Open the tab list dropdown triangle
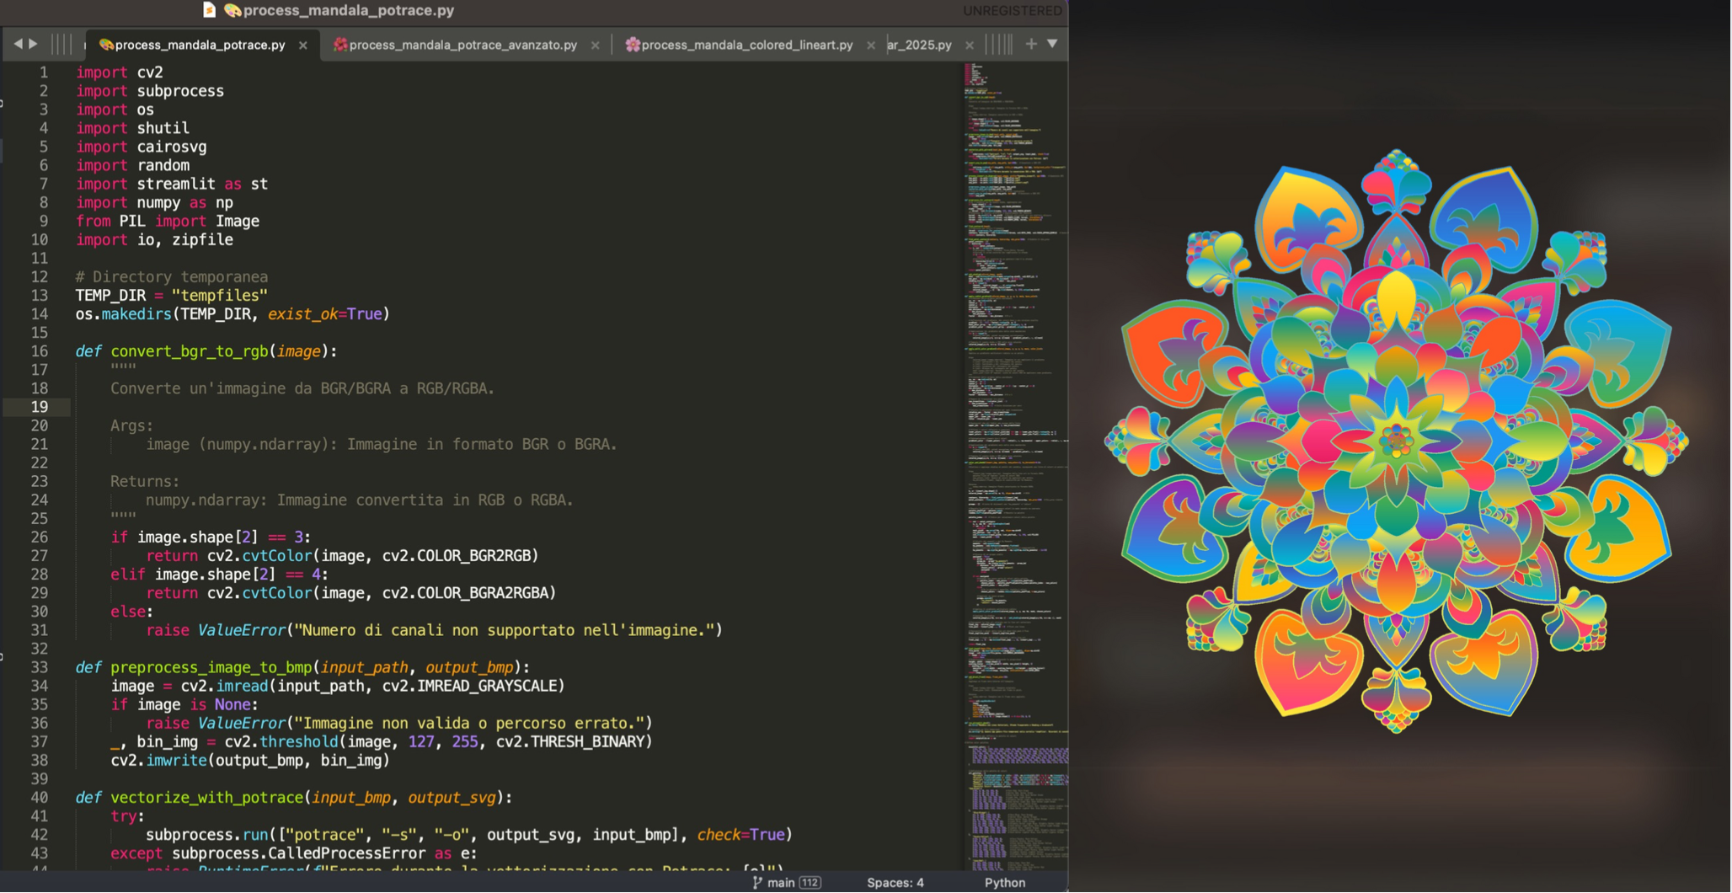 click(1052, 44)
